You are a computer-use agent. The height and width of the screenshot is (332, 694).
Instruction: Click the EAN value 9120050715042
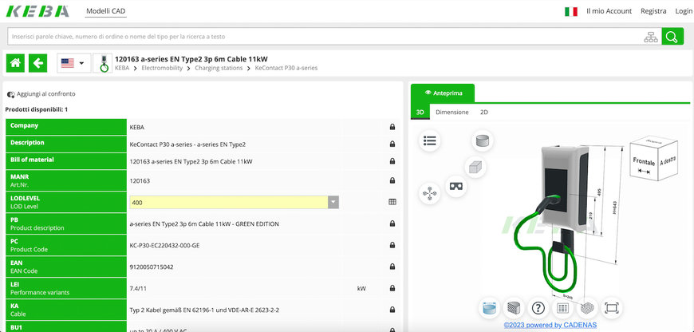[152, 267]
